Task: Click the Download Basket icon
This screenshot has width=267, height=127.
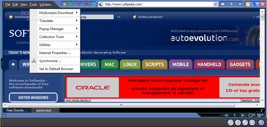Action: pyautogui.click(x=135, y=17)
